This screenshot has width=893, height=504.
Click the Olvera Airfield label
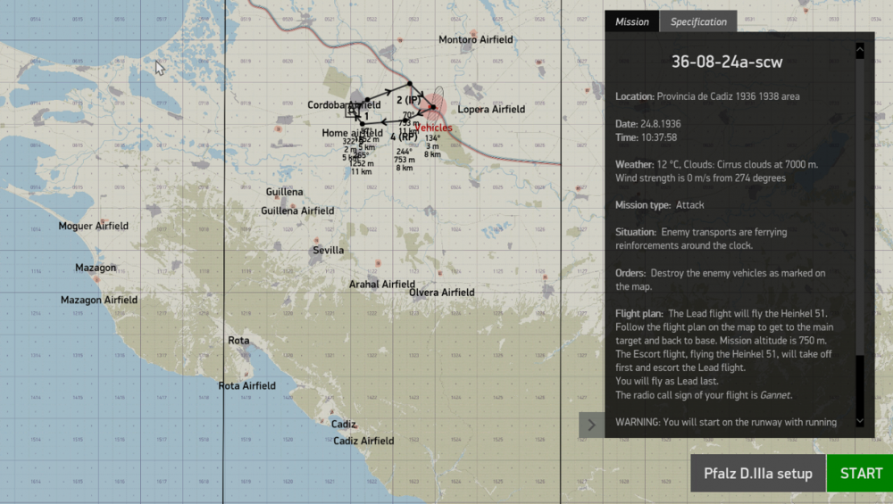pyautogui.click(x=441, y=293)
